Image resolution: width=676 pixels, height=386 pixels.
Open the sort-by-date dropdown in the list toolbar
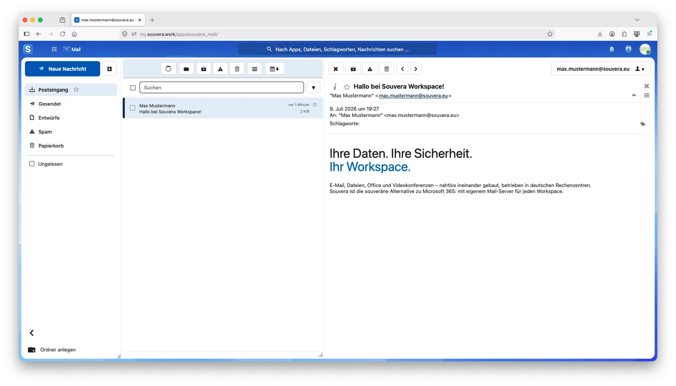click(274, 69)
